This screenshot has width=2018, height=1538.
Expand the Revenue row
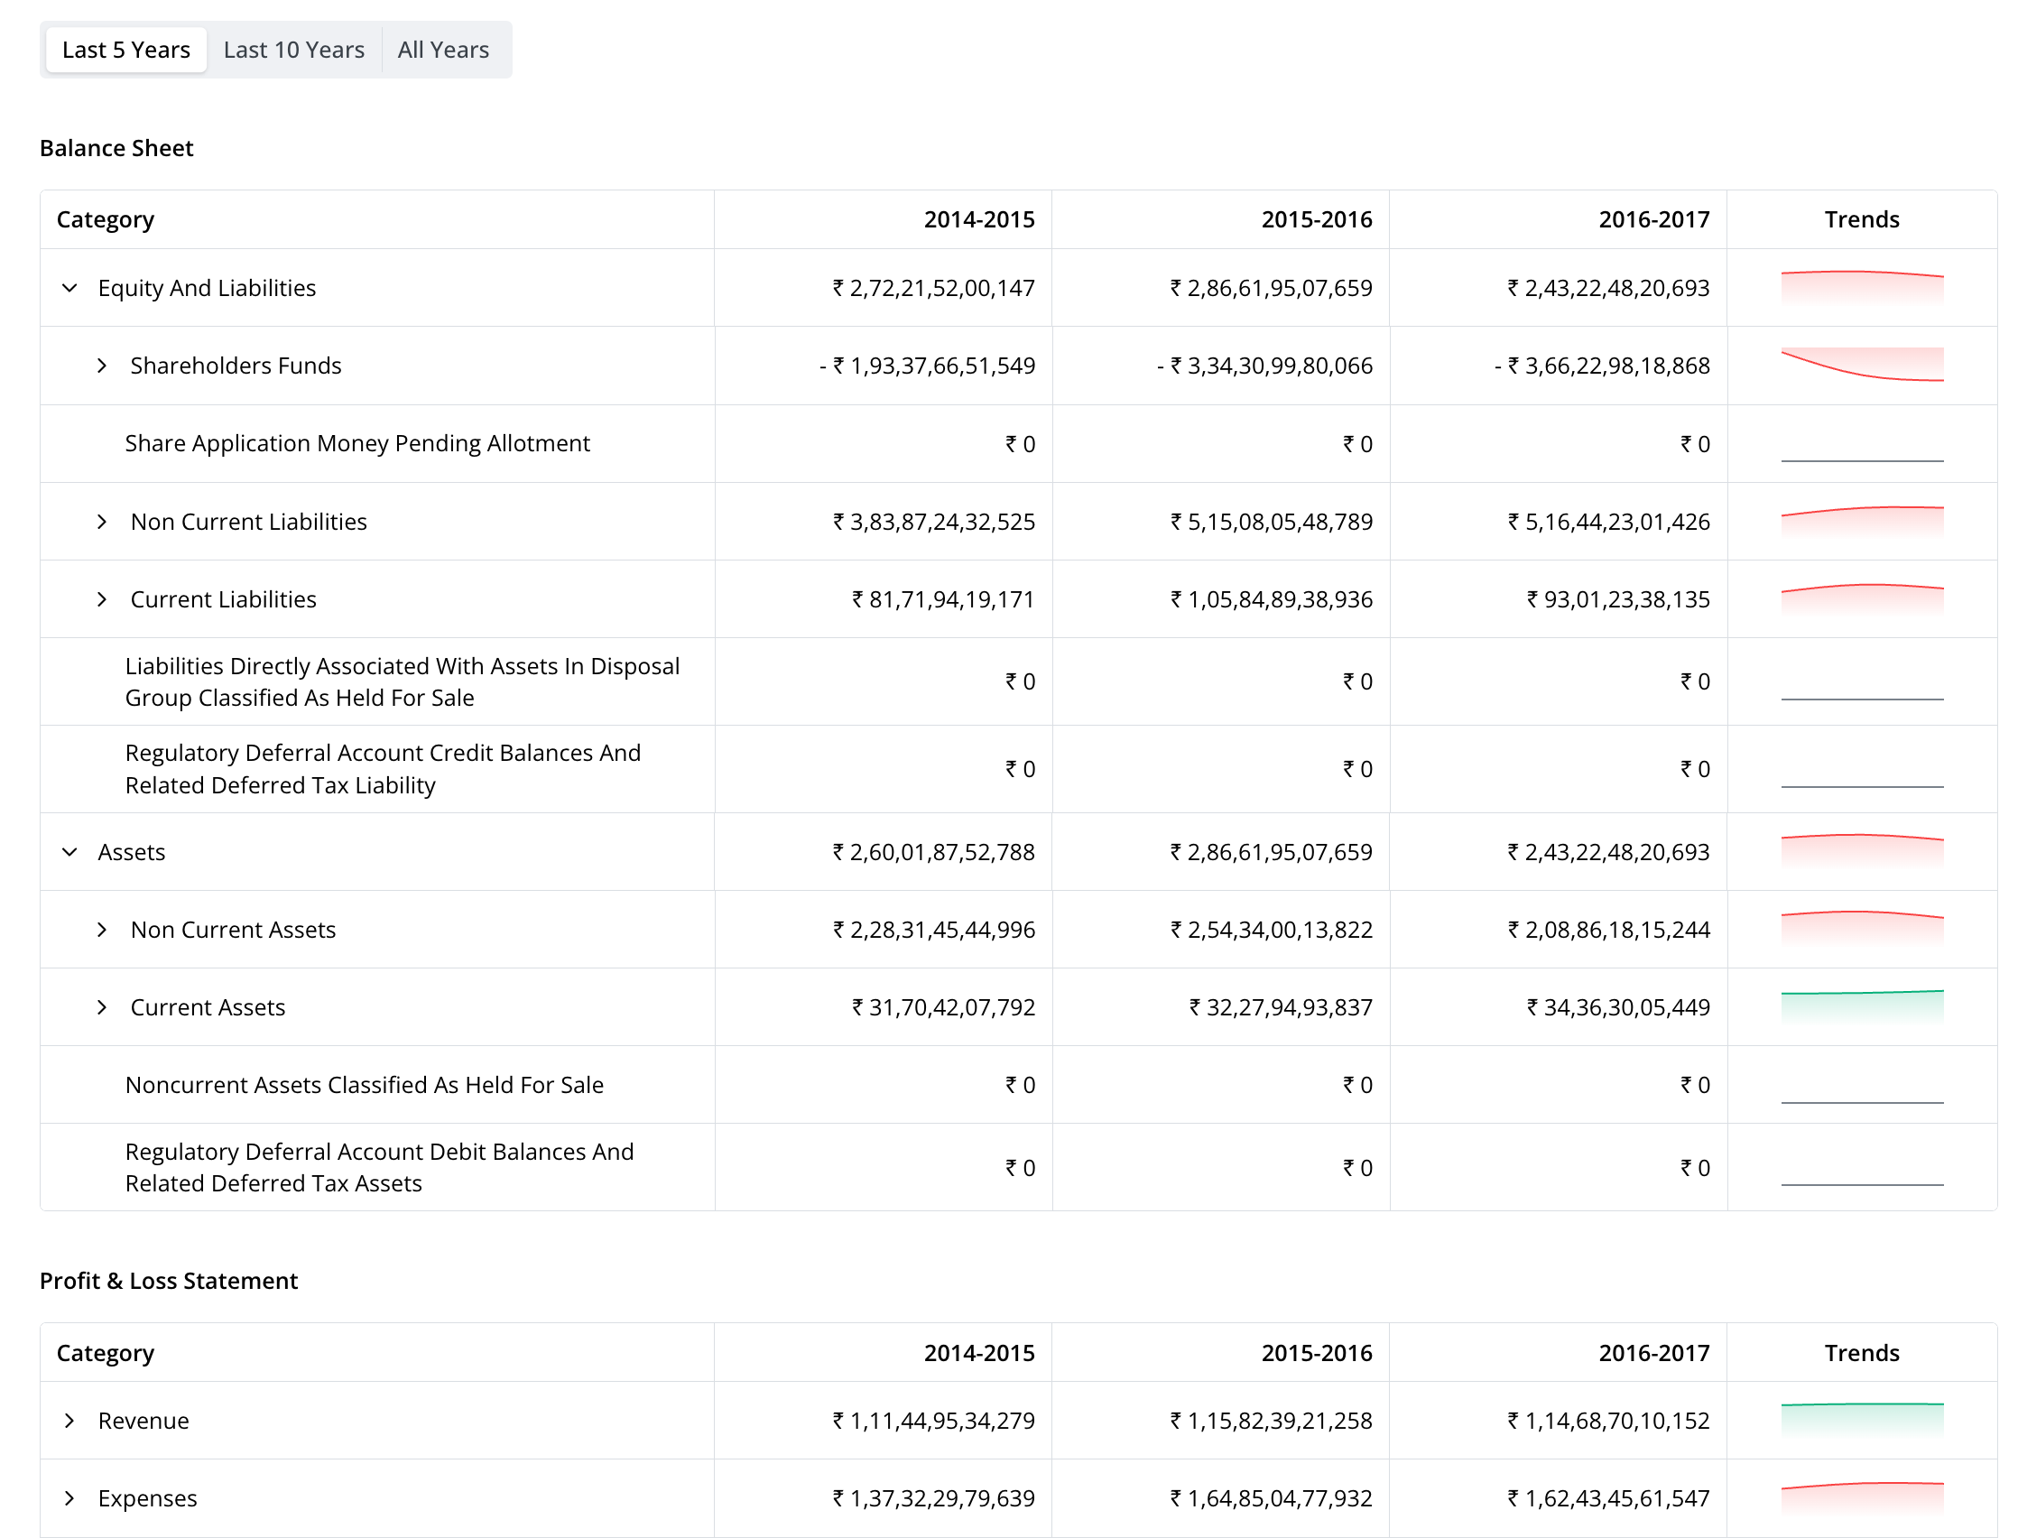[69, 1421]
